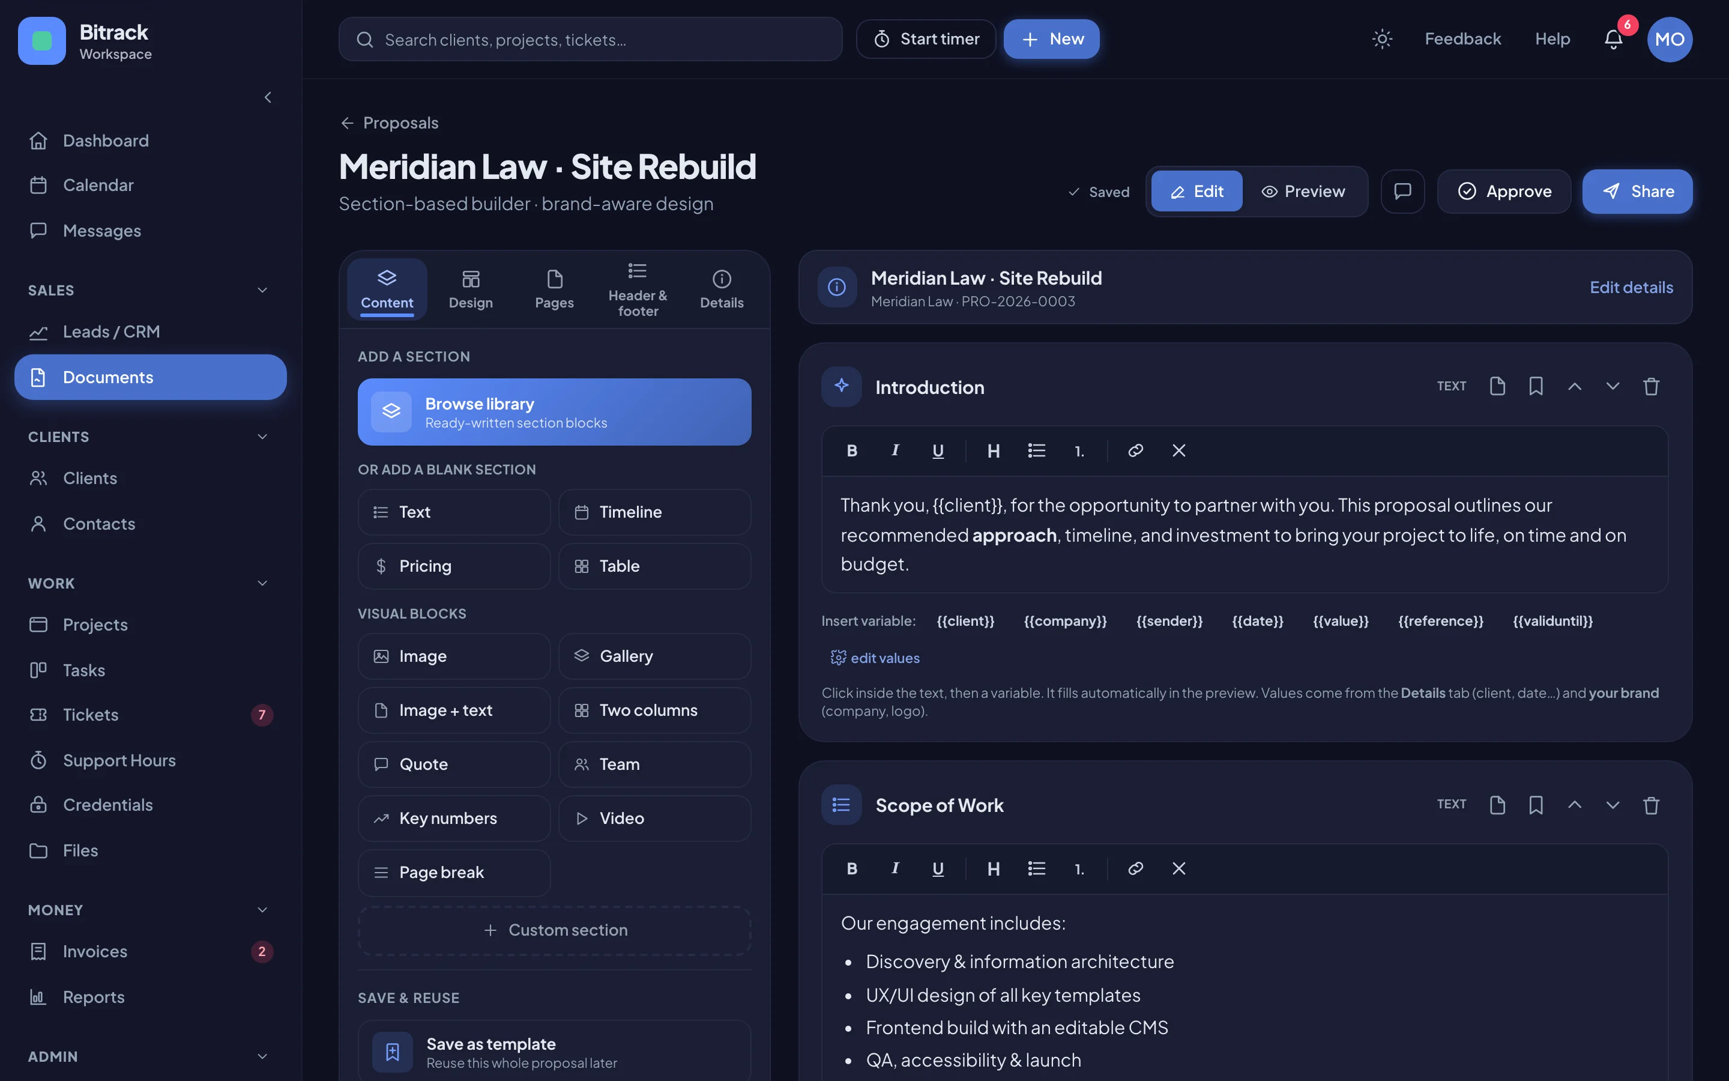Share the proposal
Image resolution: width=1729 pixels, height=1081 pixels.
1637,192
